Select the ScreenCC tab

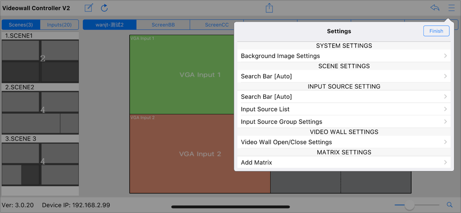pyautogui.click(x=217, y=25)
